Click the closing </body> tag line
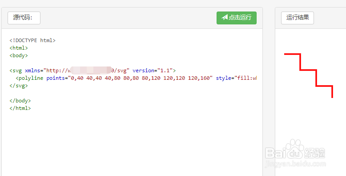Screen dimensions: 346x176 [20, 101]
